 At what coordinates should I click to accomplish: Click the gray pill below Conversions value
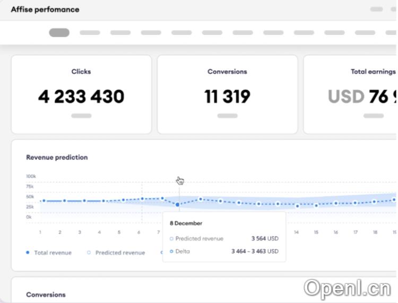(227, 115)
